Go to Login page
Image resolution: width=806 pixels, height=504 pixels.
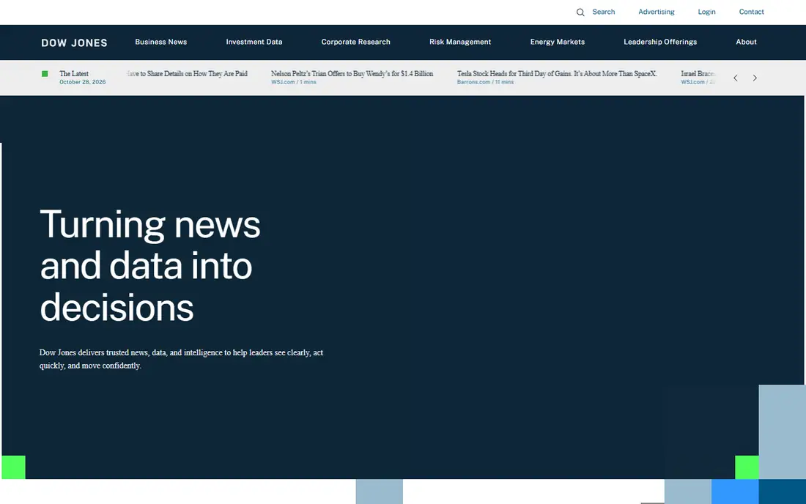tap(707, 12)
